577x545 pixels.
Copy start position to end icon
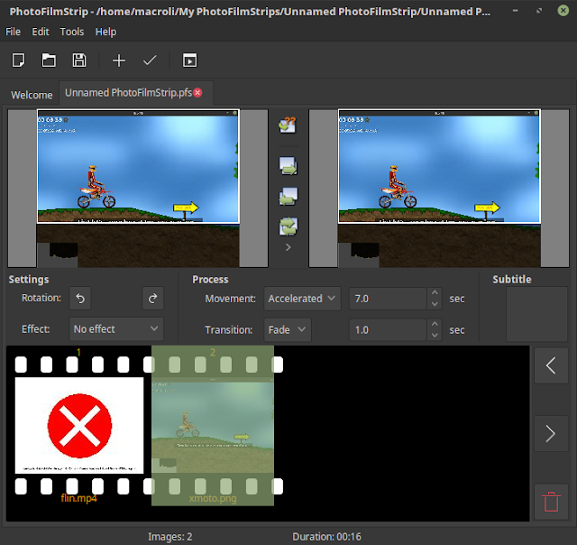pyautogui.click(x=288, y=166)
